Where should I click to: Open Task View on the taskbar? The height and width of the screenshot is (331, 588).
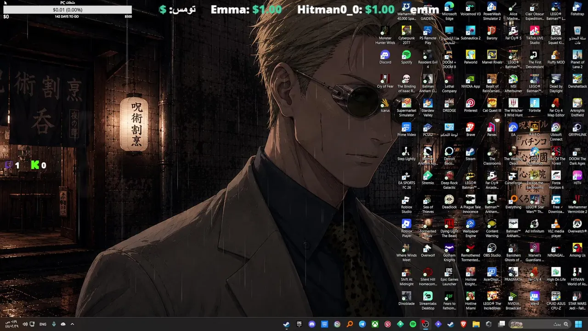coord(502,324)
